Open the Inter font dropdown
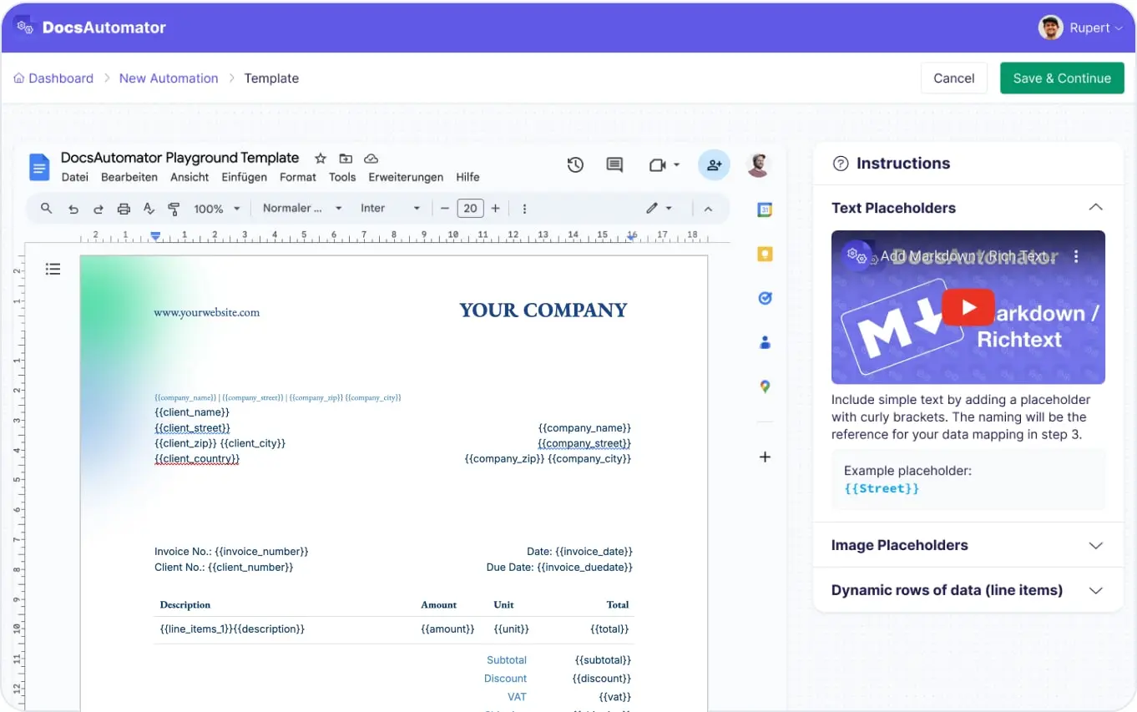The height and width of the screenshot is (712, 1137). 390,209
